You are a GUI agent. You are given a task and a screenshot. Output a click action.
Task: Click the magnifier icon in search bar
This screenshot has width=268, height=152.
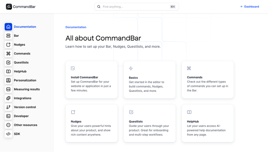tap(99, 7)
